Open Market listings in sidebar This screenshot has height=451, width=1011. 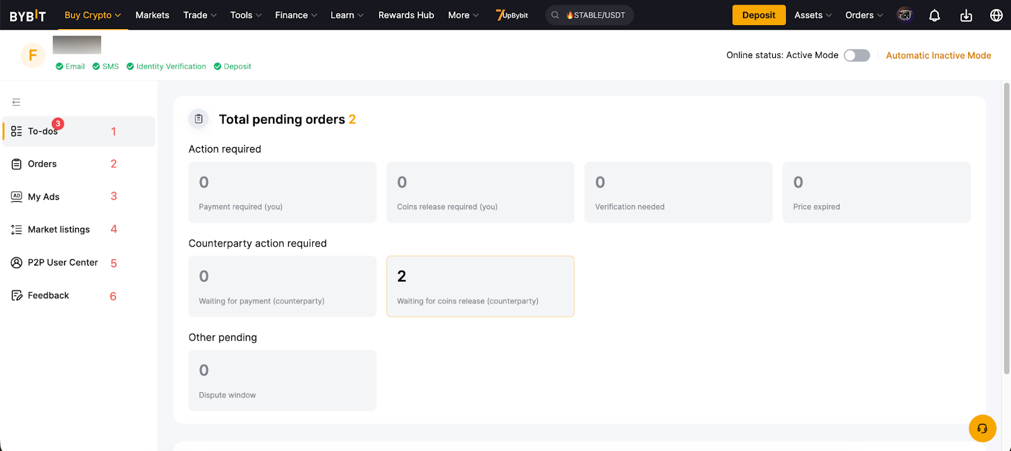pos(59,230)
